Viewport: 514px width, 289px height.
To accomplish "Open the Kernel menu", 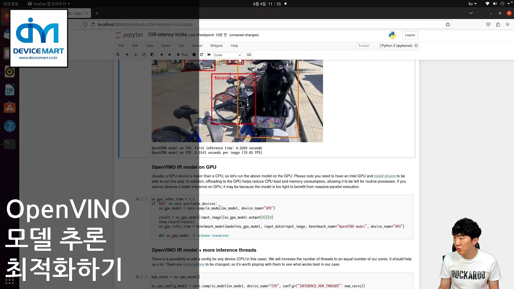I will click(x=197, y=46).
